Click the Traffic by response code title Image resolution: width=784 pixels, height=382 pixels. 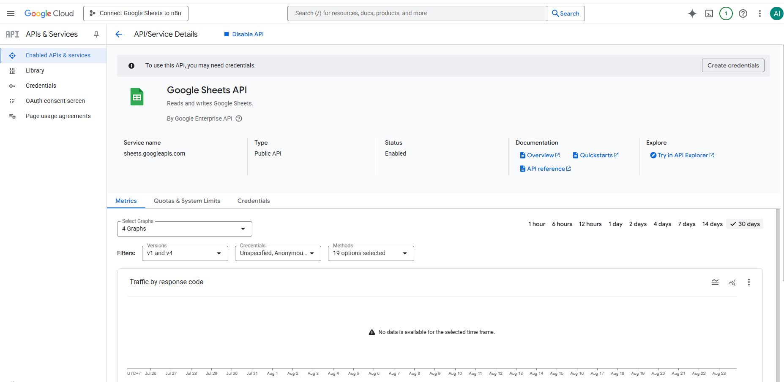tap(167, 282)
